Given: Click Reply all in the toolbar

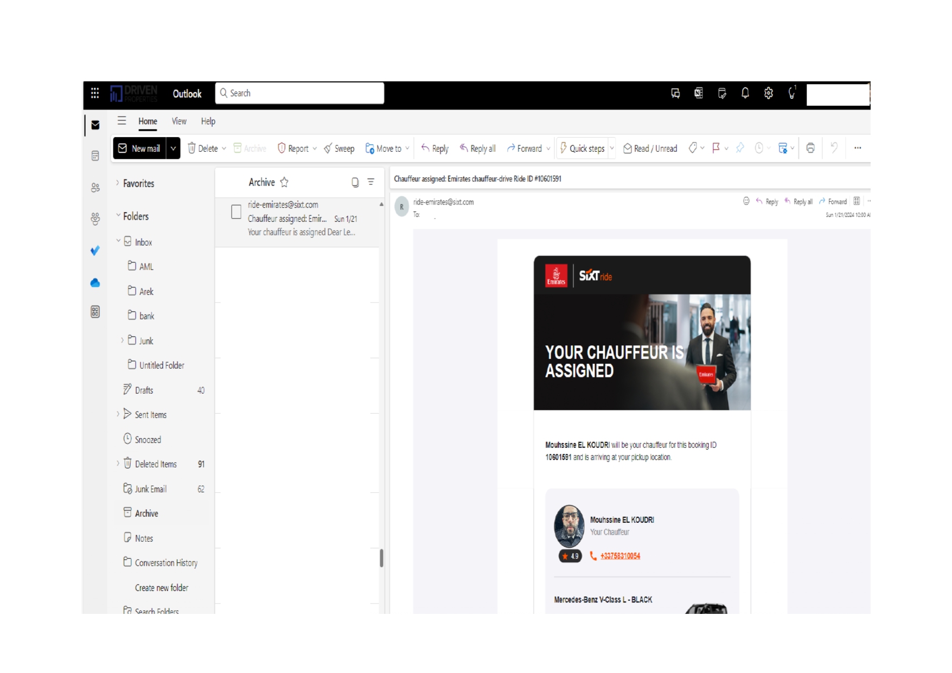Looking at the screenshot, I should 477,148.
